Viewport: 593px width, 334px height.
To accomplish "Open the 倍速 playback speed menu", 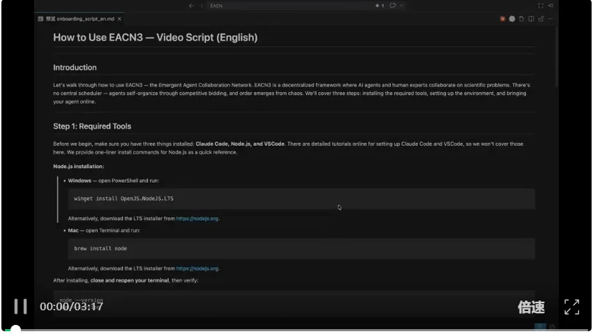I will (x=531, y=307).
